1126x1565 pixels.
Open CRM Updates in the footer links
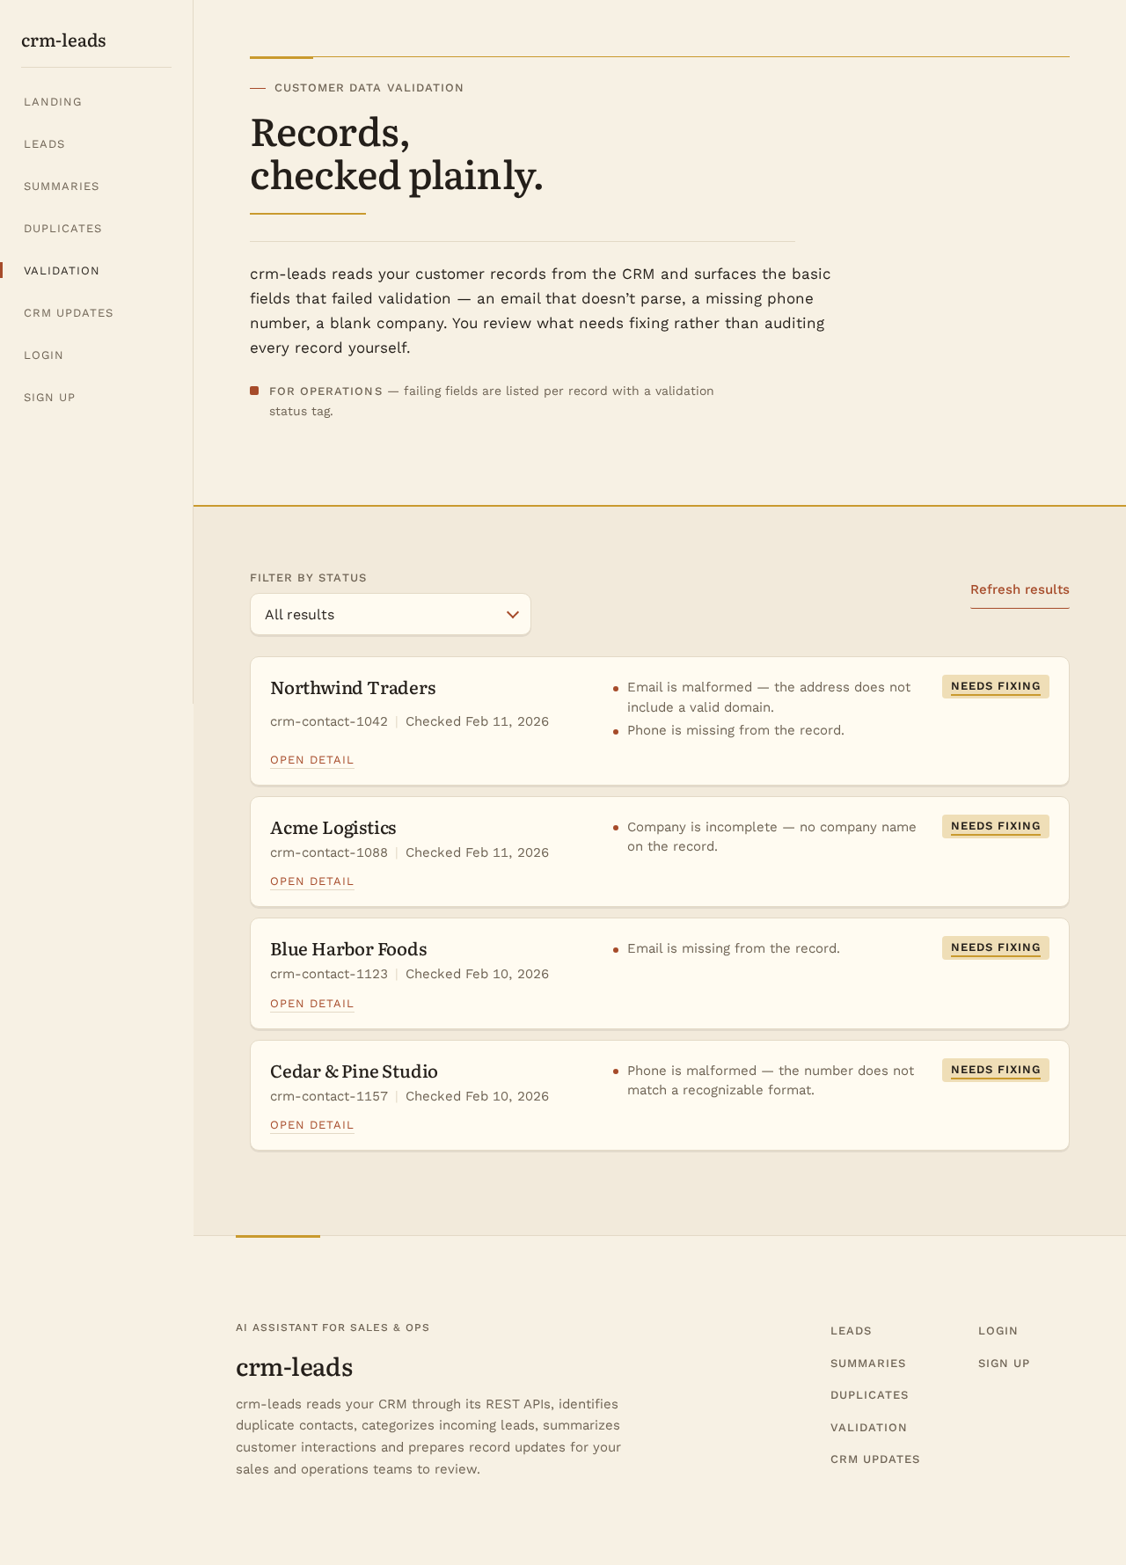(875, 1459)
